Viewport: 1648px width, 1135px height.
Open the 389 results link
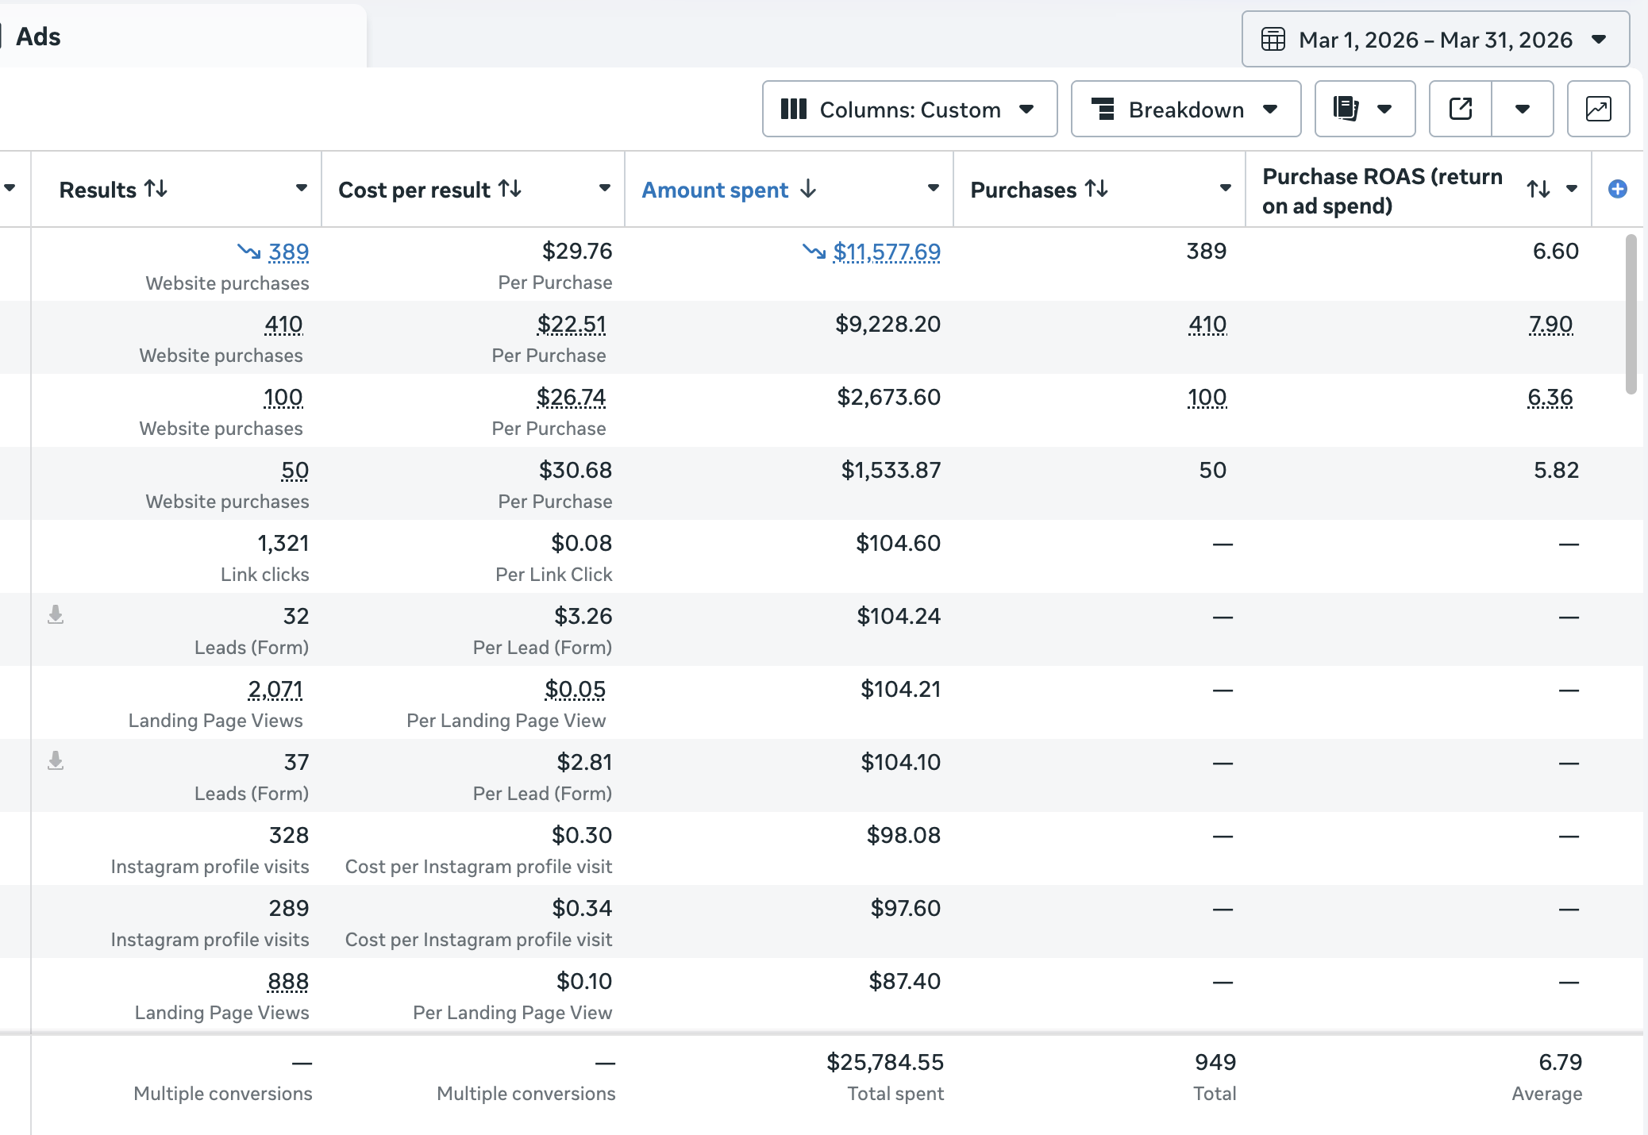click(289, 252)
